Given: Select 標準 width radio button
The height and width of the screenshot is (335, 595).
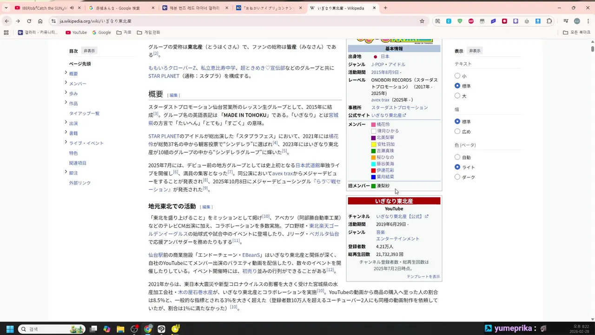Looking at the screenshot, I should click(457, 121).
